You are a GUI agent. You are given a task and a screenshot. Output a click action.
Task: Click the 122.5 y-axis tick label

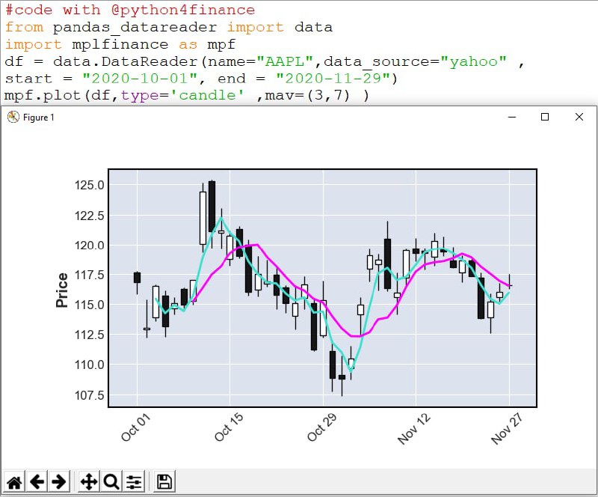[89, 216]
